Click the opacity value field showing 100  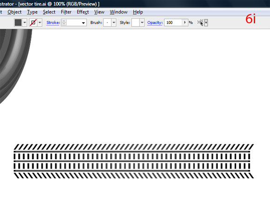pyautogui.click(x=173, y=22)
